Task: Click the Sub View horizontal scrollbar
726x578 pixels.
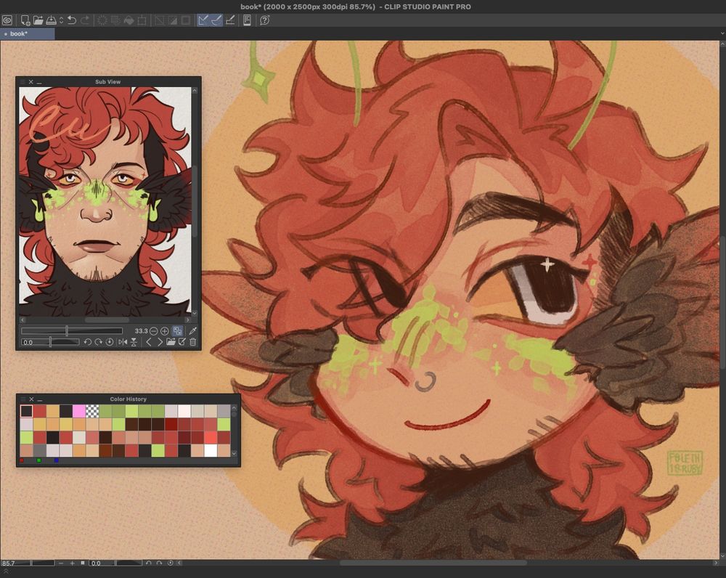Action: (105, 319)
